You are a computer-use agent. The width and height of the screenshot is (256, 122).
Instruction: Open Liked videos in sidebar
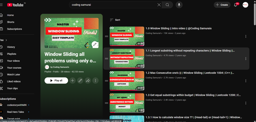[14, 82]
